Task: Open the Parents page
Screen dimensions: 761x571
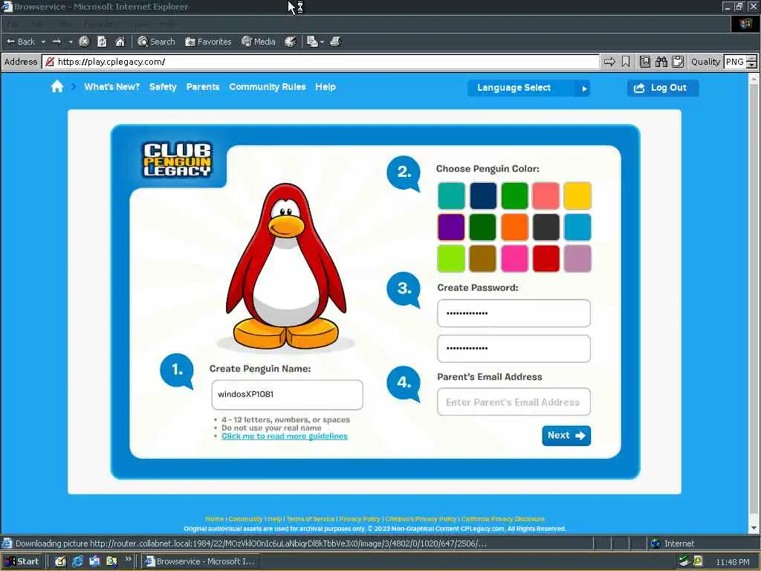Action: click(x=203, y=87)
